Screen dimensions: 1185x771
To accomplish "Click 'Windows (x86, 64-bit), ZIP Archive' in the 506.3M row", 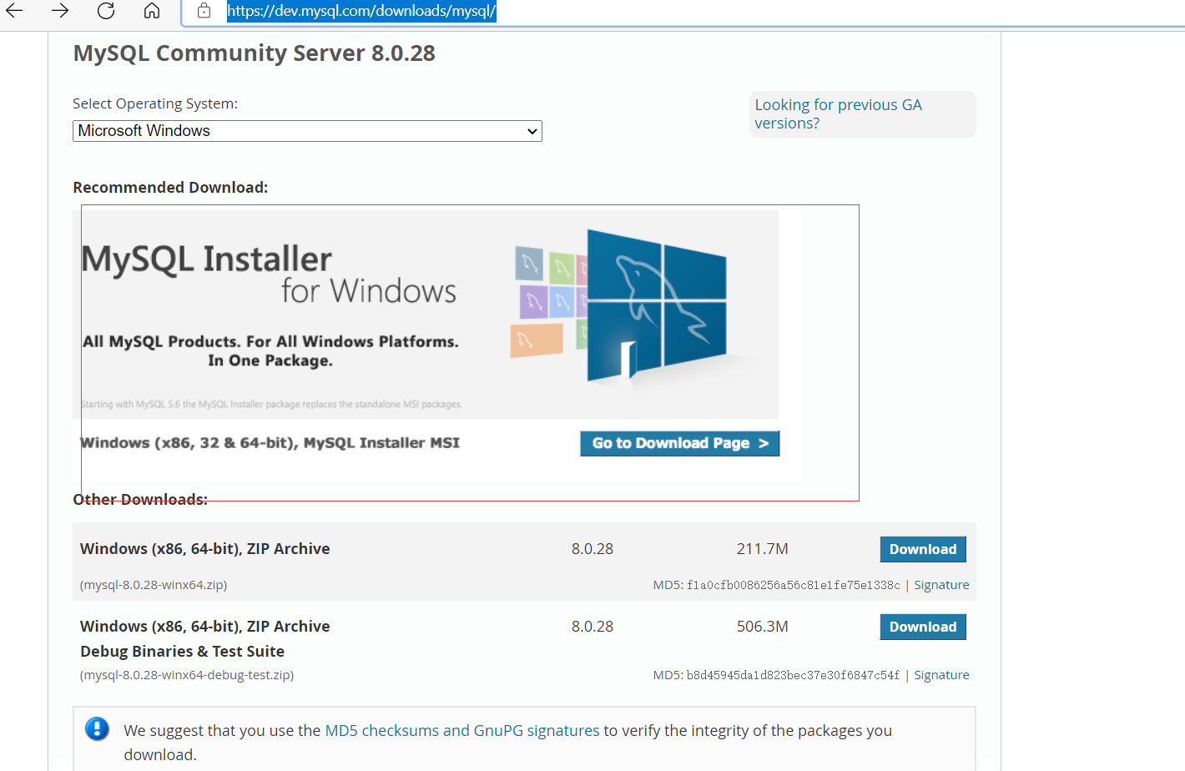I will pos(205,627).
